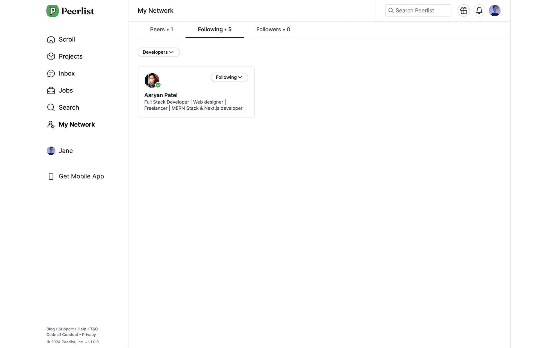Screen dimensions: 557x348
Task: Click the Search magnifier sidebar icon
Action: (x=51, y=108)
